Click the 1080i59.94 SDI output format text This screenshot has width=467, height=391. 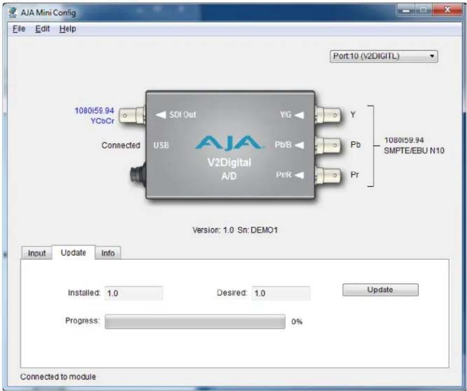click(x=94, y=111)
